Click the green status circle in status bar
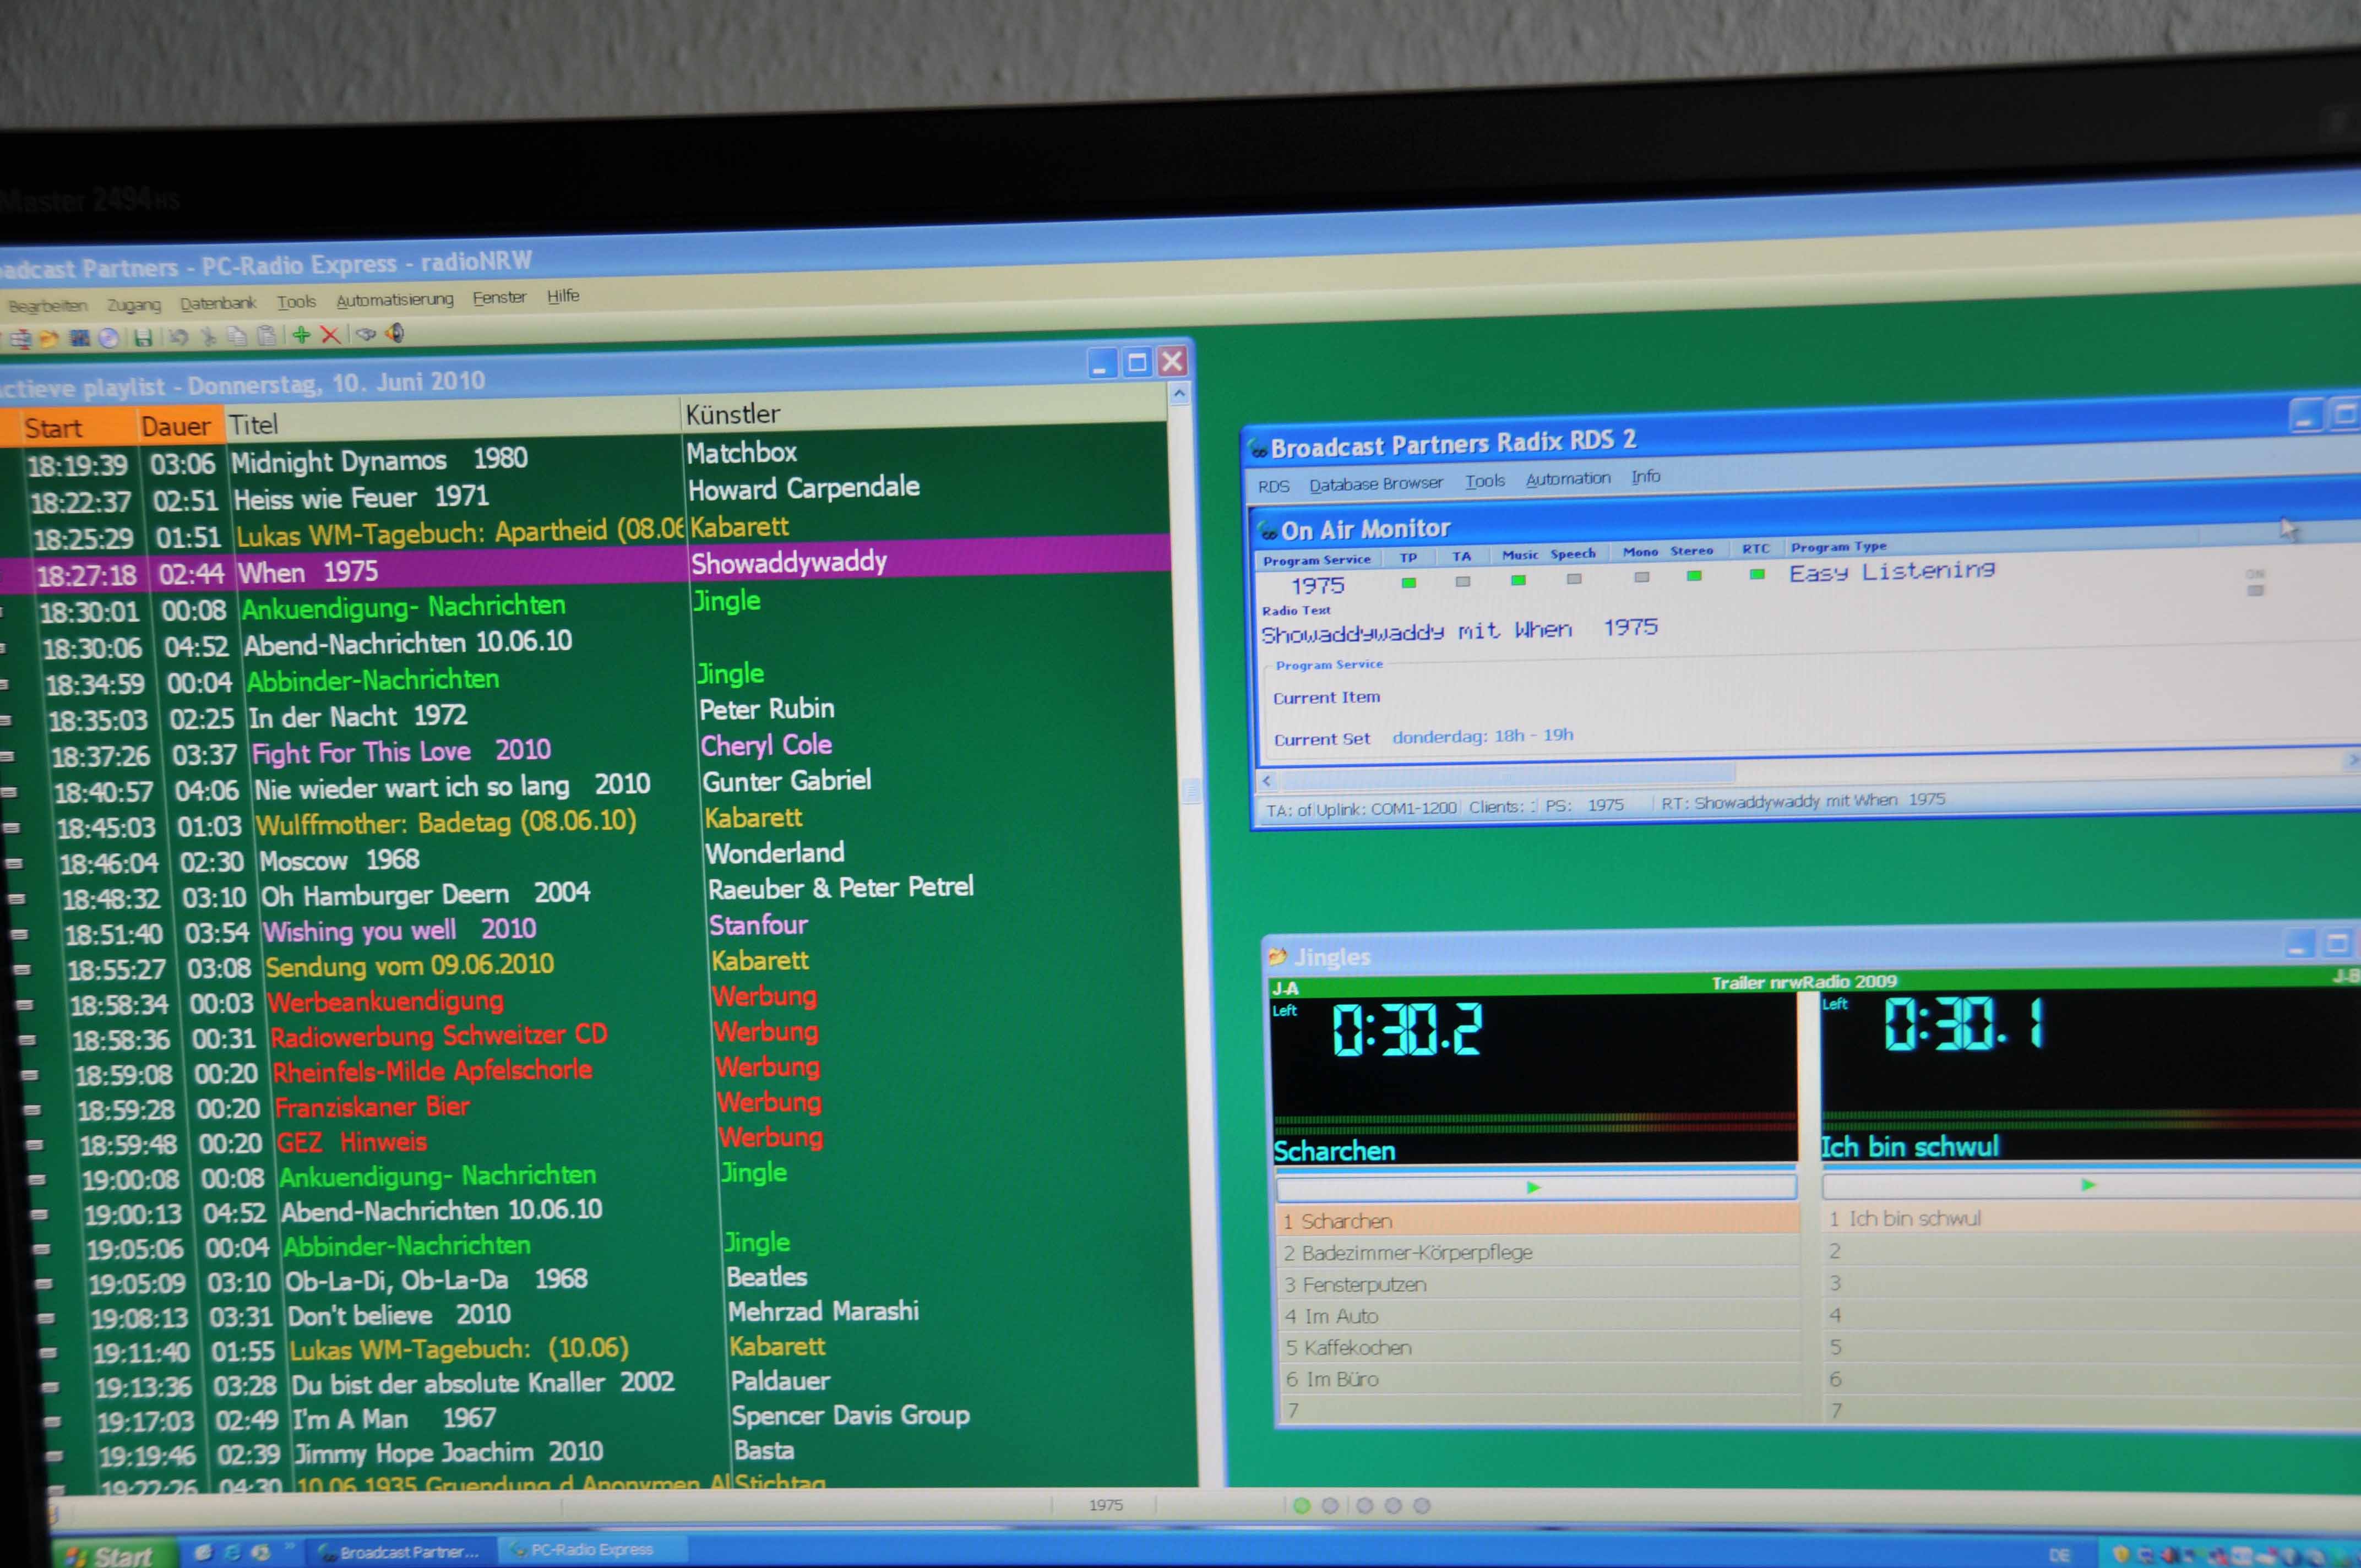Screen dimensions: 2361x1568 click(x=1302, y=1505)
